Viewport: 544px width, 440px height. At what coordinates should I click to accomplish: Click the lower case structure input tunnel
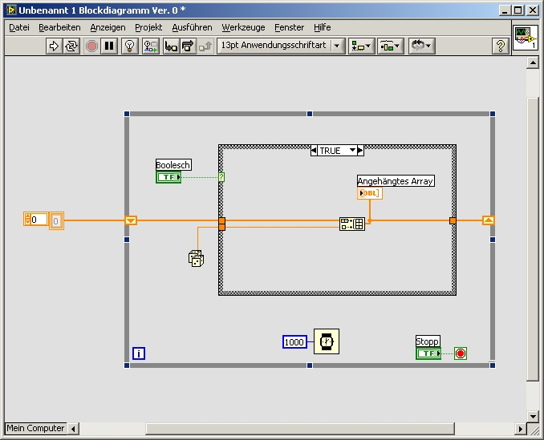(222, 228)
